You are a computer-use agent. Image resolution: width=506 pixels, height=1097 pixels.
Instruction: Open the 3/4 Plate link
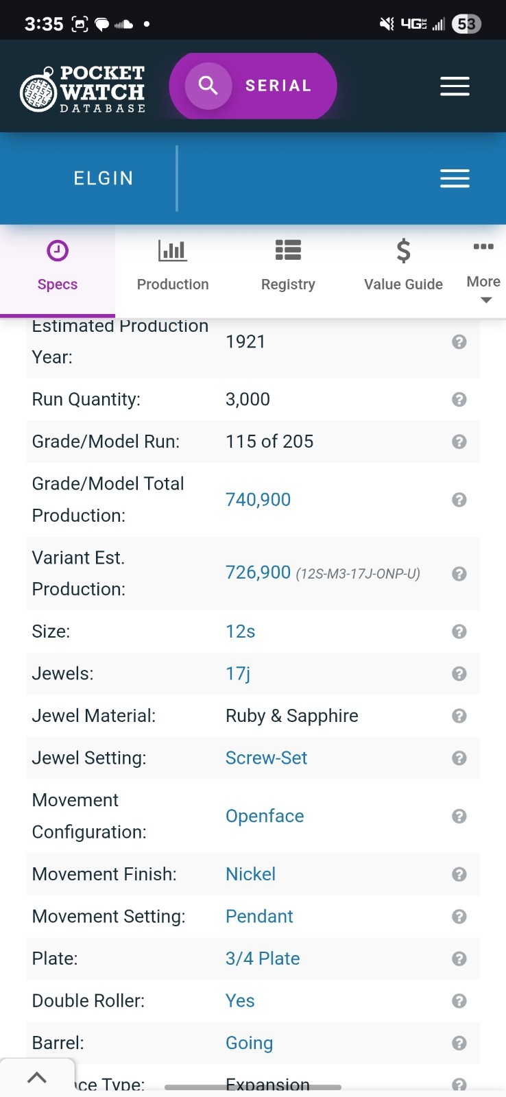263,959
